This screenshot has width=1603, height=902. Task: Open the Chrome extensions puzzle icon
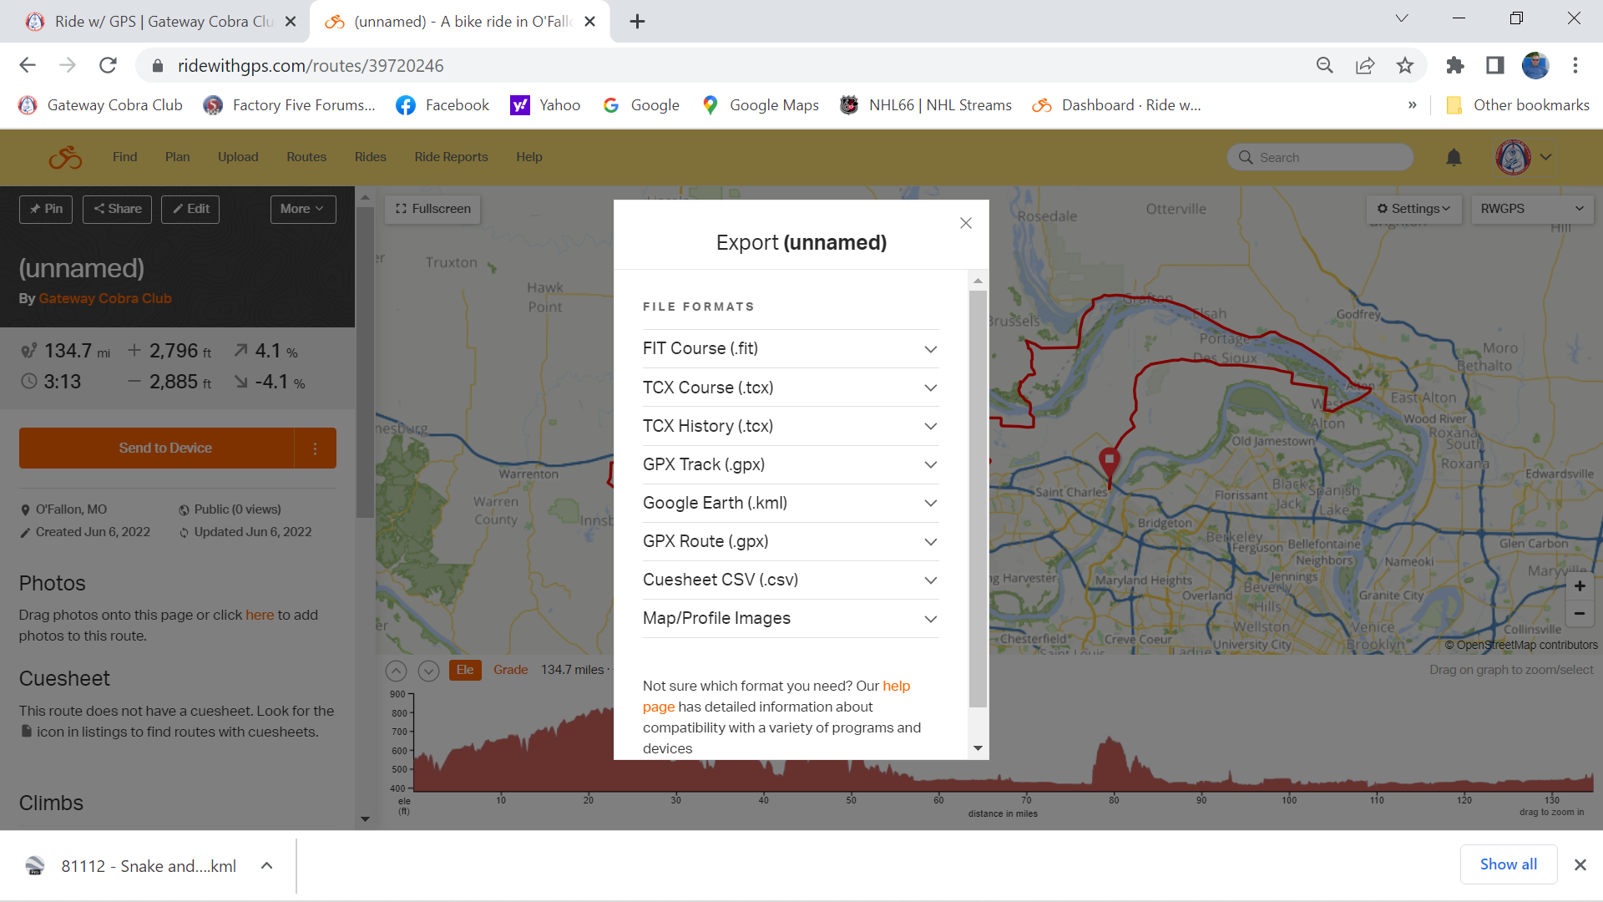point(1455,65)
